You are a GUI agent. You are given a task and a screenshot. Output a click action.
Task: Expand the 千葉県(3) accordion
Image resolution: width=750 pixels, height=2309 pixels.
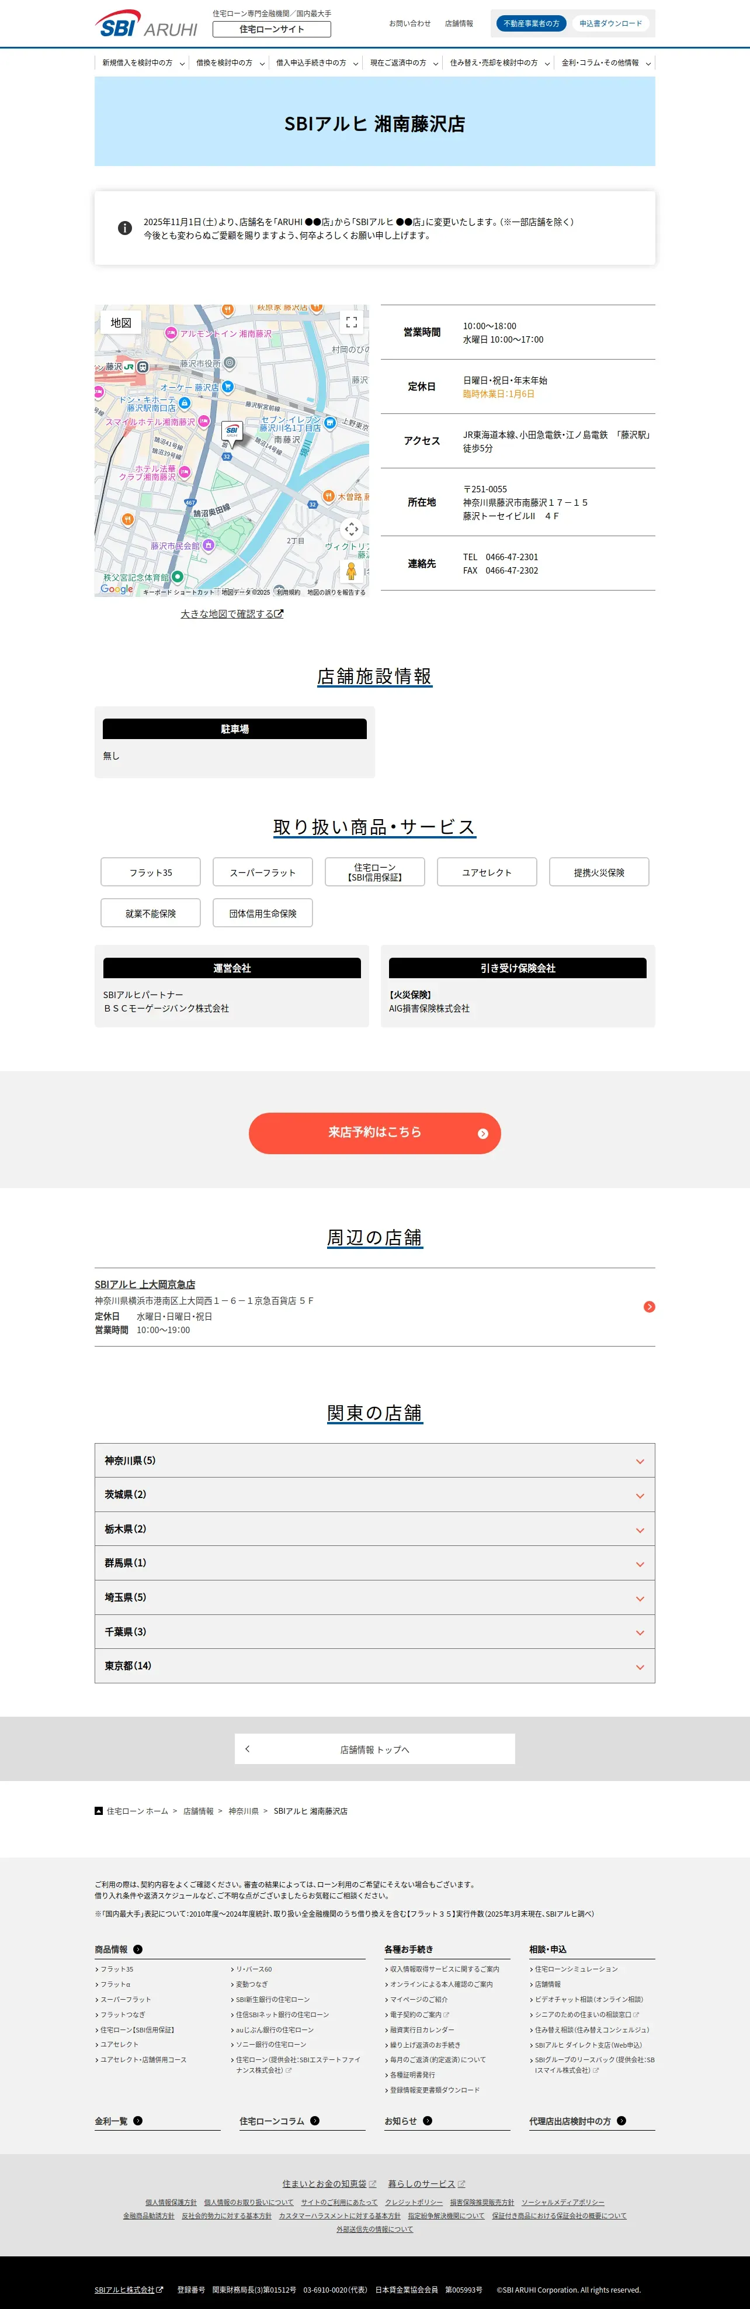(374, 1632)
